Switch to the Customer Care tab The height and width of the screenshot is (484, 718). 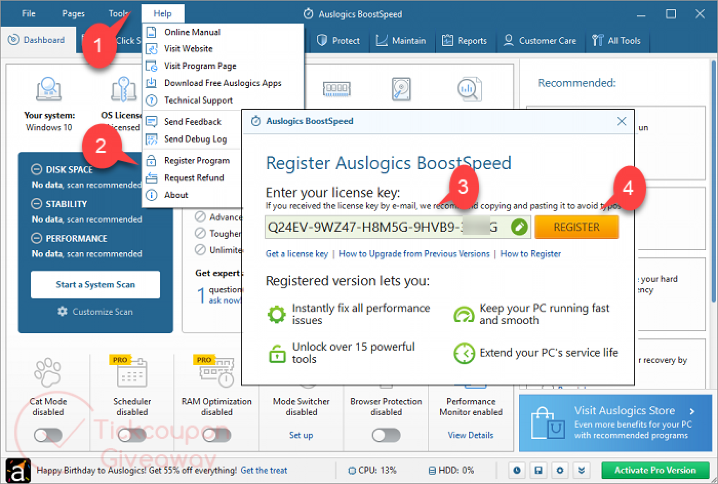pyautogui.click(x=540, y=41)
